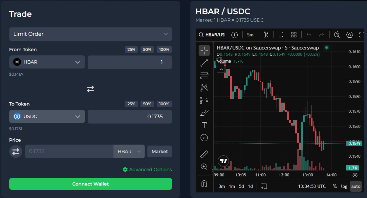Open the brush drawing tool
Viewport: 367px width, 198px height.
[204, 113]
